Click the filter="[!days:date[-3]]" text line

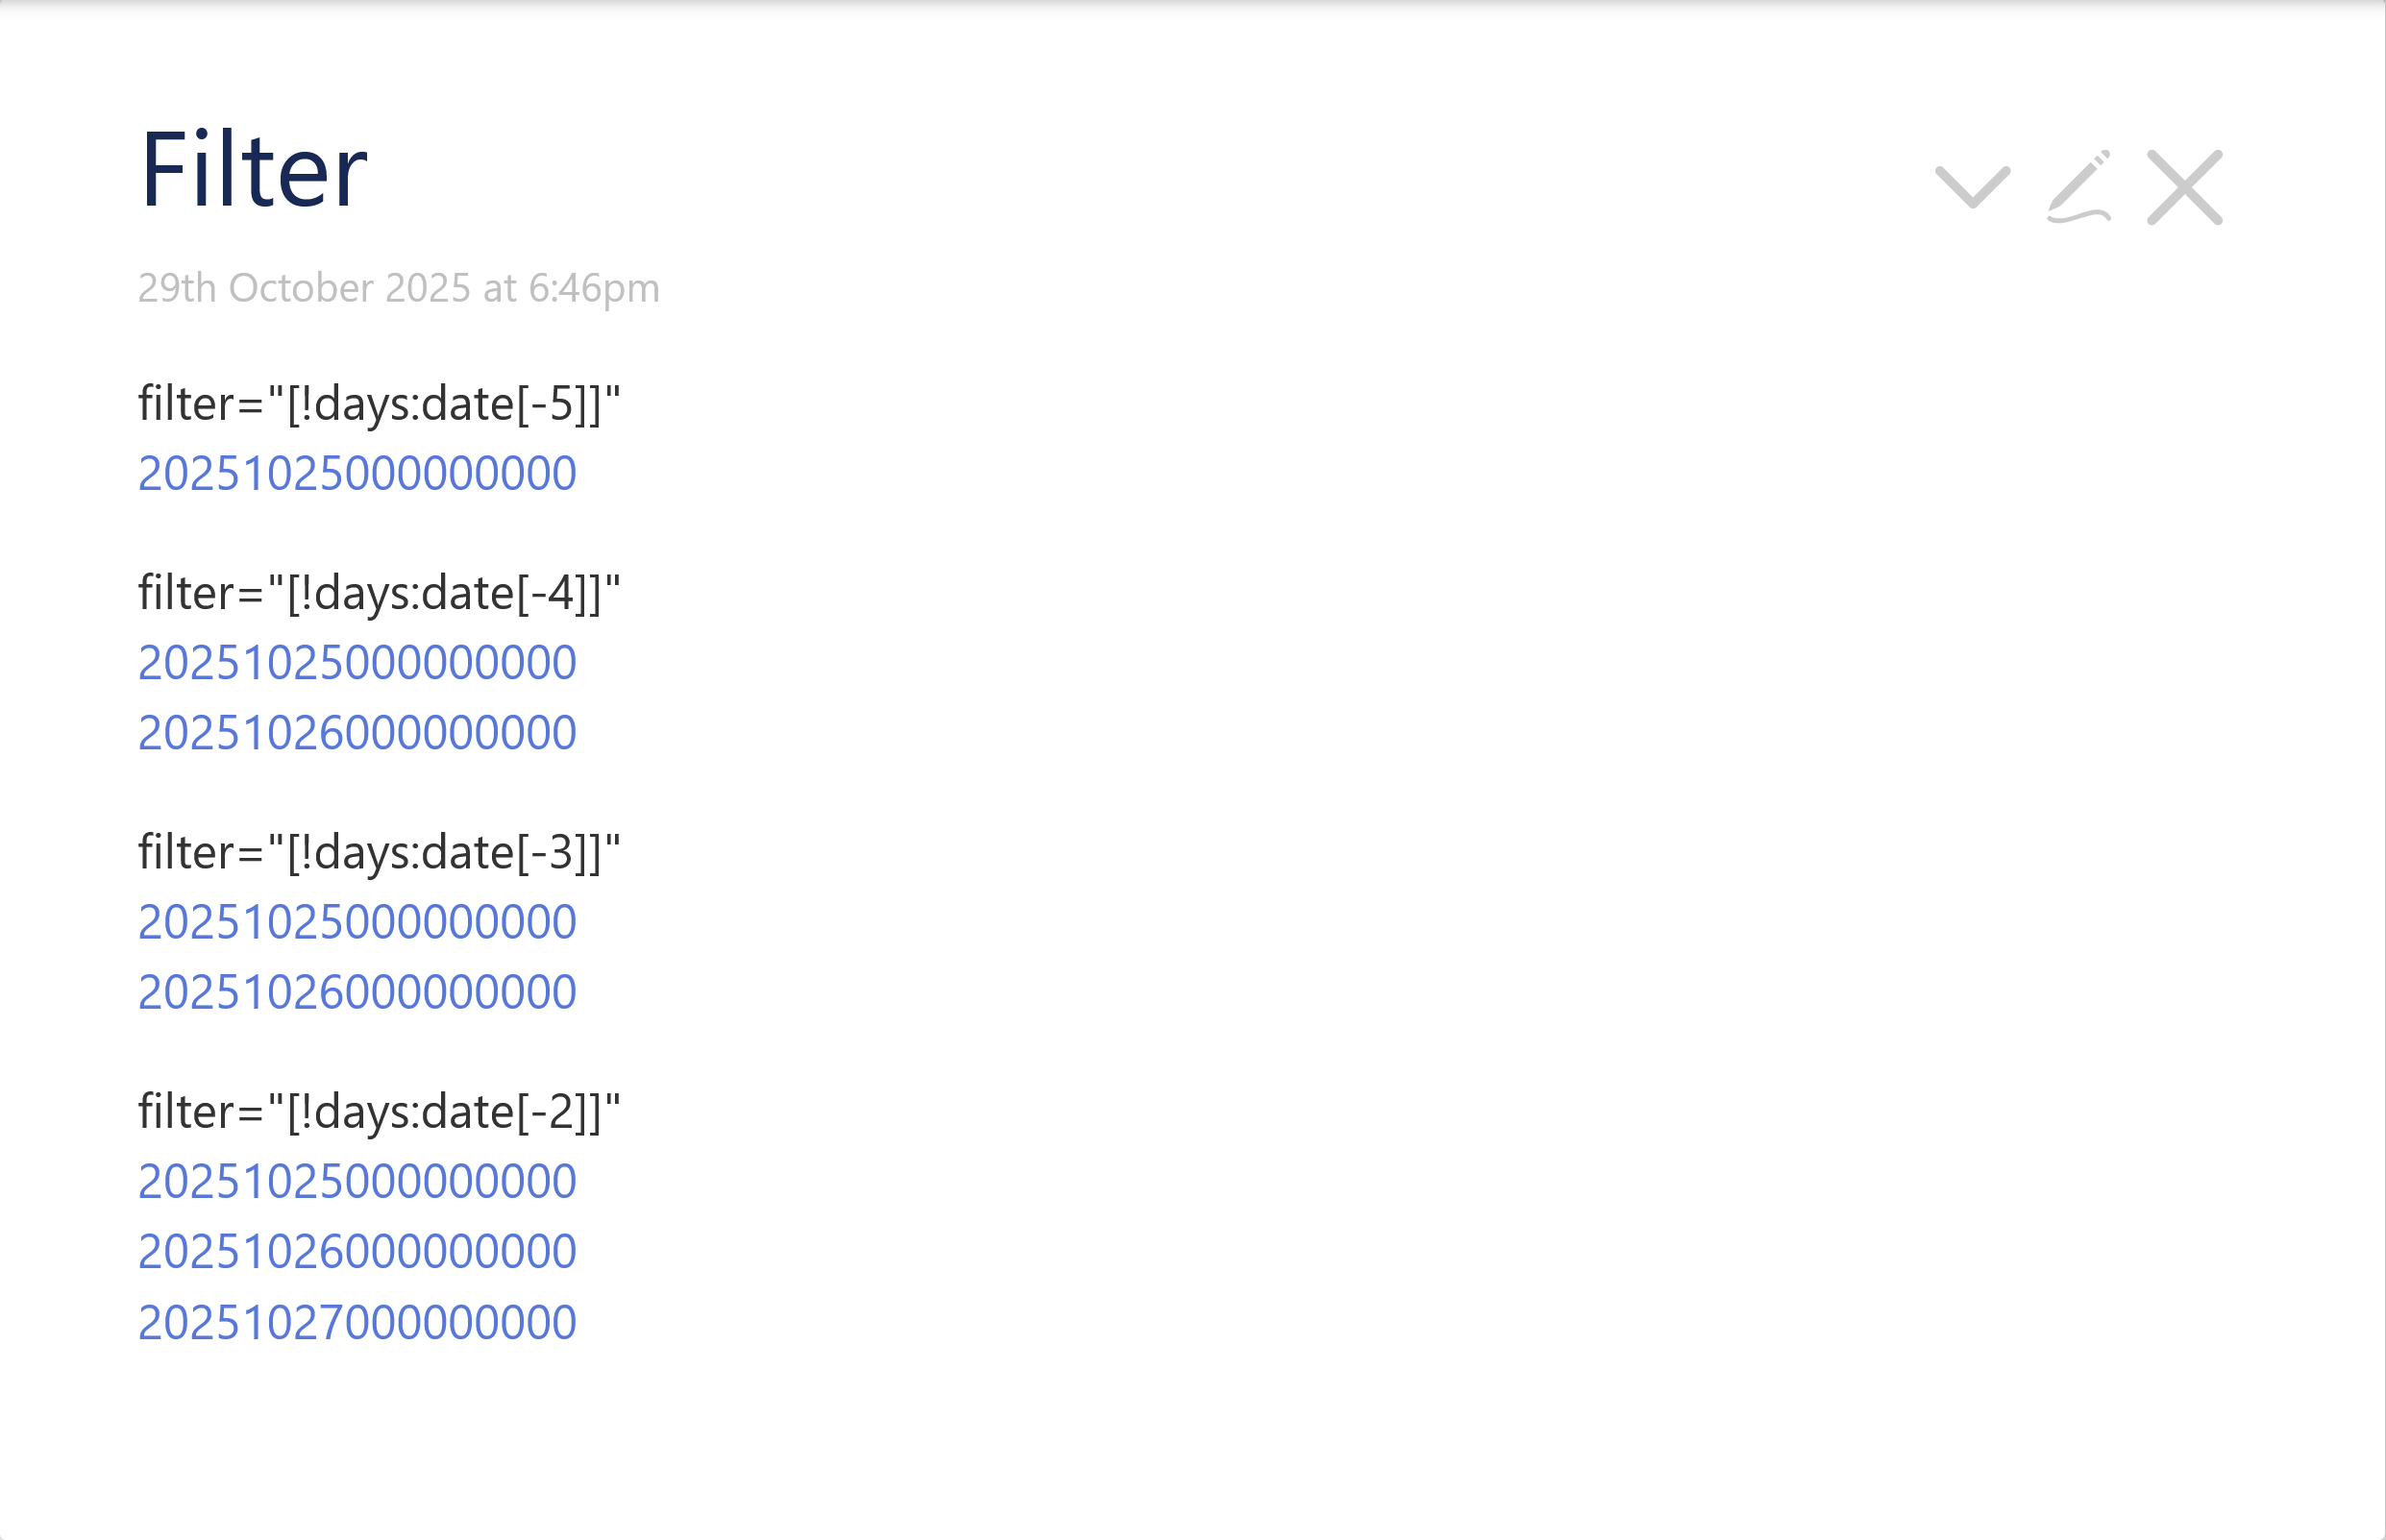pyautogui.click(x=379, y=852)
